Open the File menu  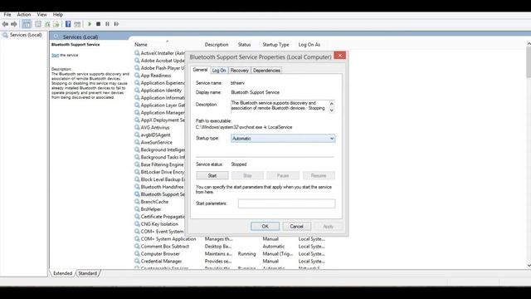tap(7, 15)
